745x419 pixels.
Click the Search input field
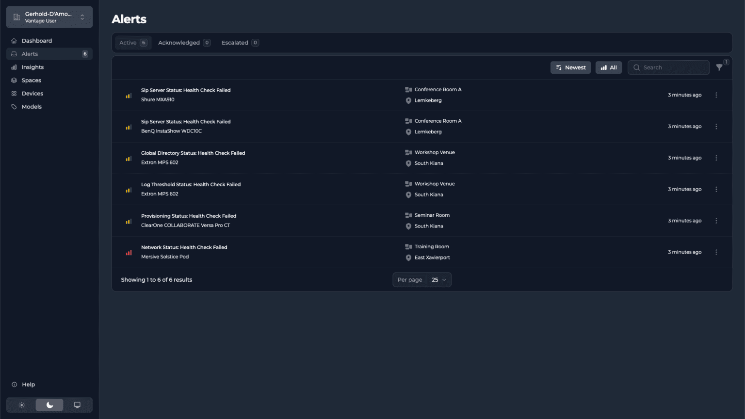(668, 67)
